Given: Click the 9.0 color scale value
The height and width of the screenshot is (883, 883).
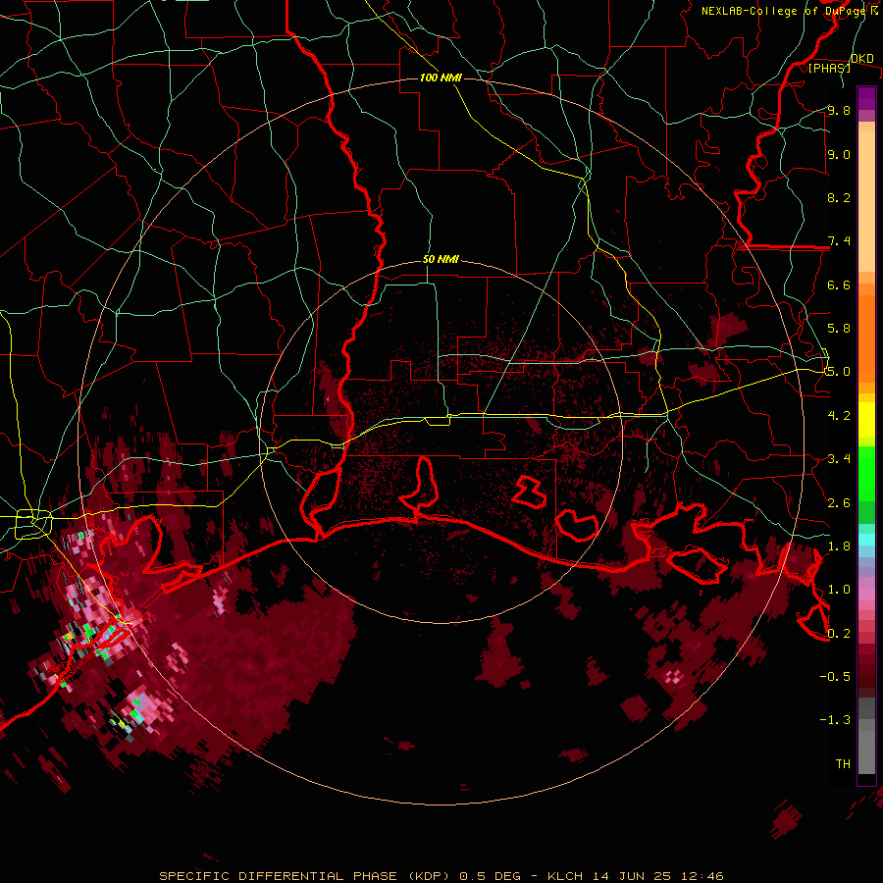Looking at the screenshot, I should point(839,154).
